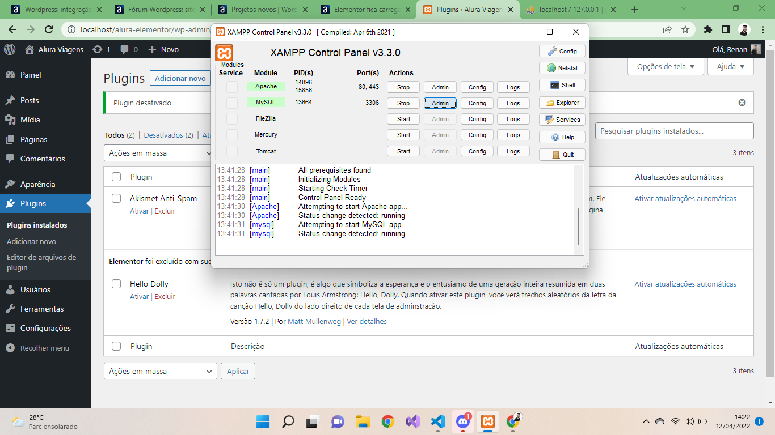The height and width of the screenshot is (435, 775).
Task: Open Netstat in XAMPP panel
Action: click(562, 68)
